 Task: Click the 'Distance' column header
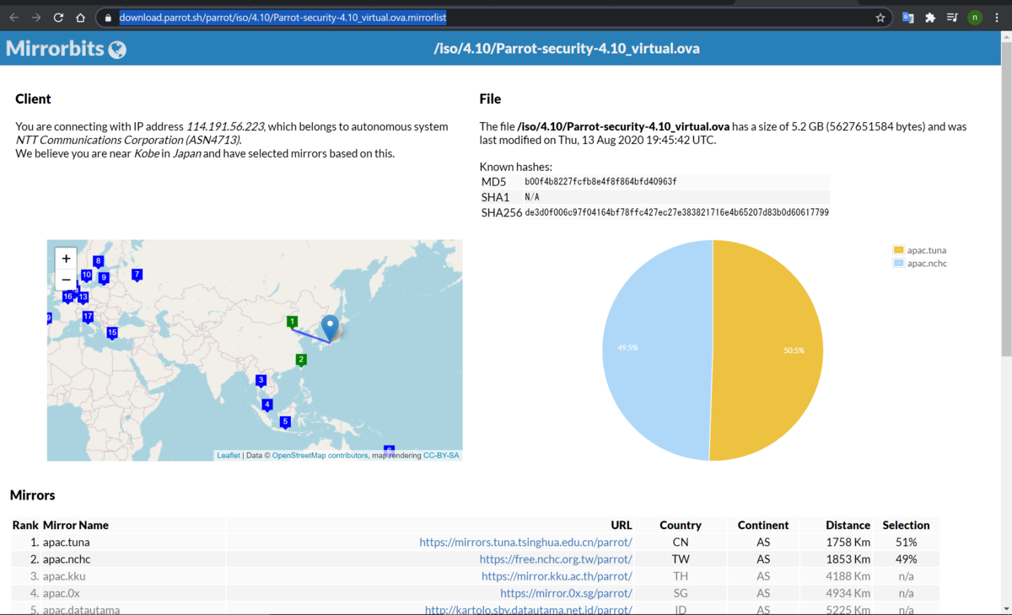click(x=848, y=525)
